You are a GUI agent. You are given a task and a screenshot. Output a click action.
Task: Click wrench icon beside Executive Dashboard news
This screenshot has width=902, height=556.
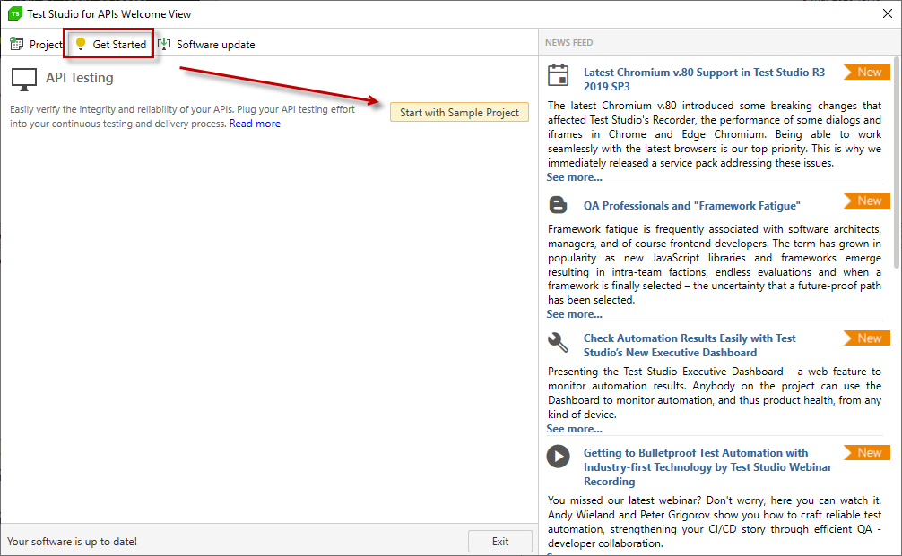558,342
